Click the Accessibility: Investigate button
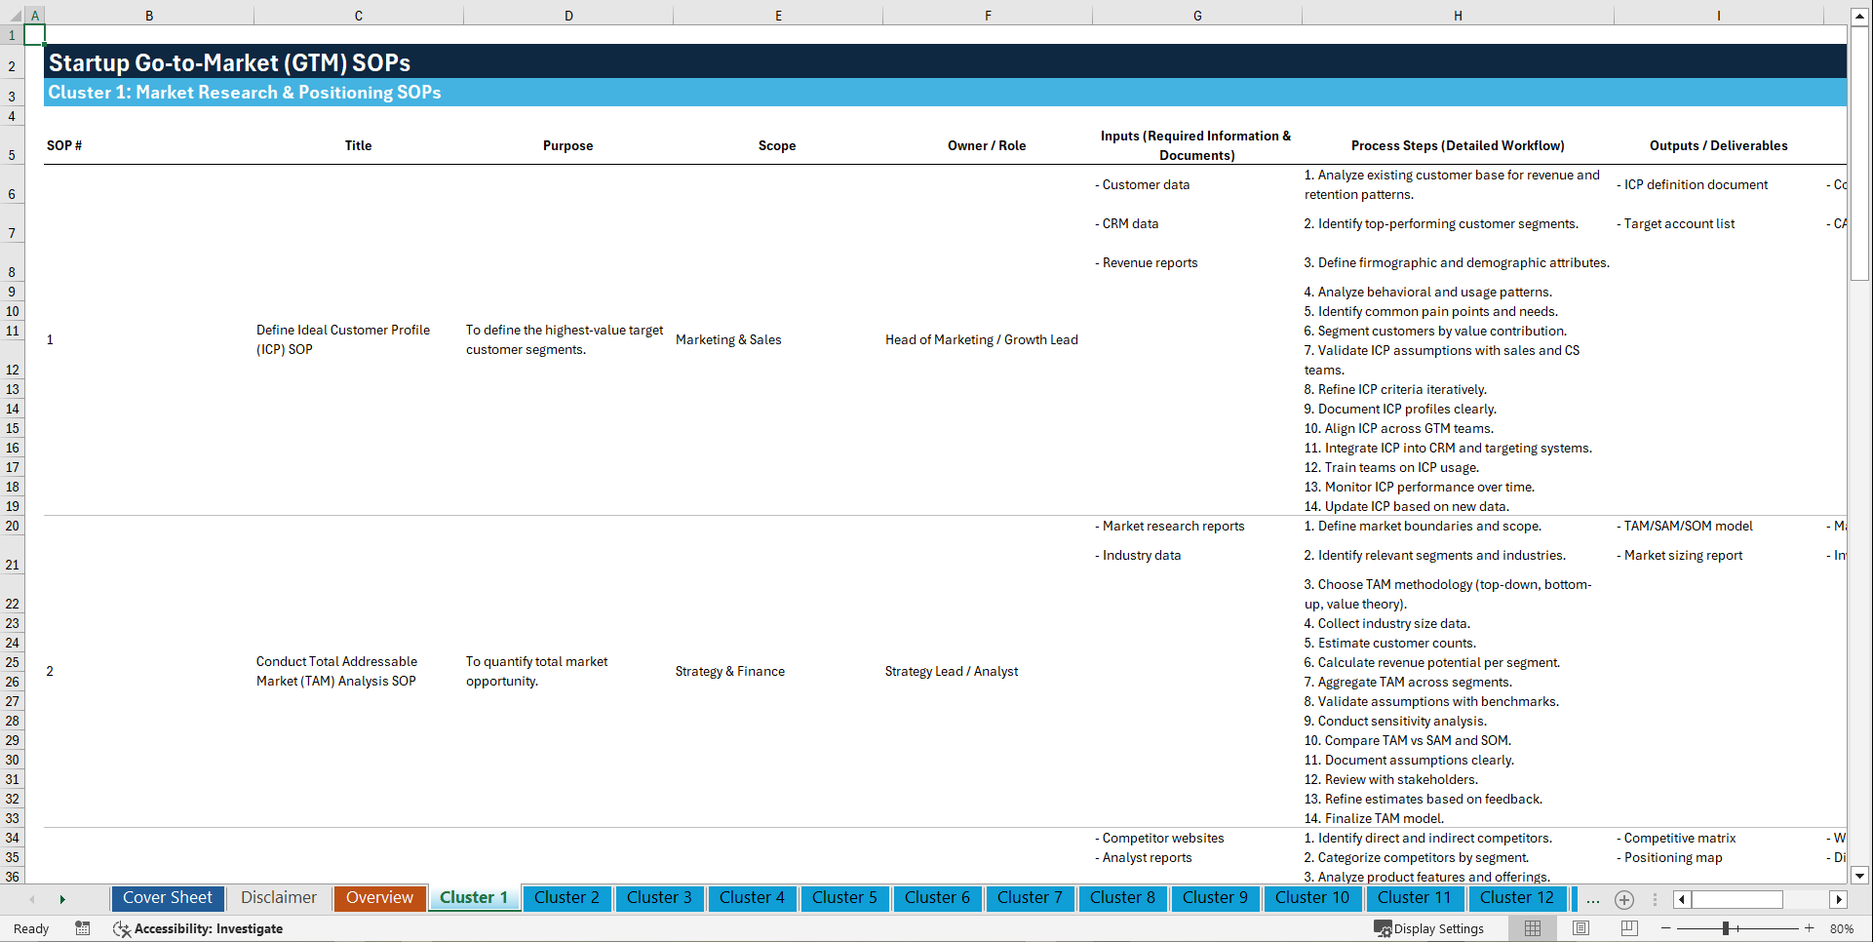 [198, 928]
